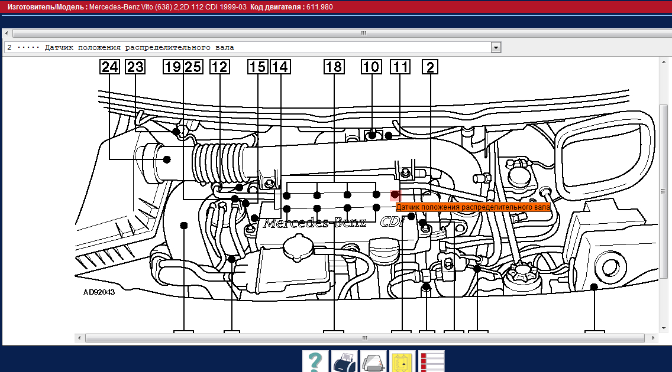Open the help question mark icon

315,361
